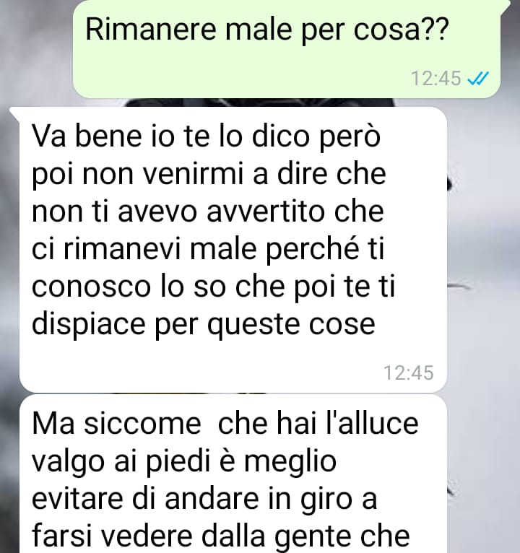The width and height of the screenshot is (520, 553).
Task: Tap the wallpaper area left of the green bubble
Action: click(x=35, y=49)
